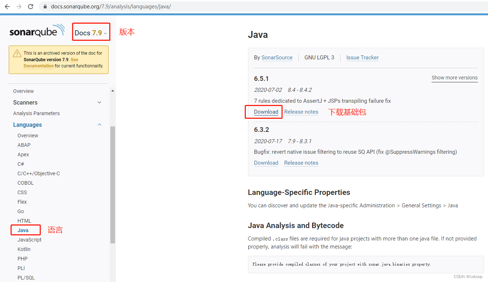Select Apex in the languages list
This screenshot has width=488, height=282.
[x=23, y=154]
